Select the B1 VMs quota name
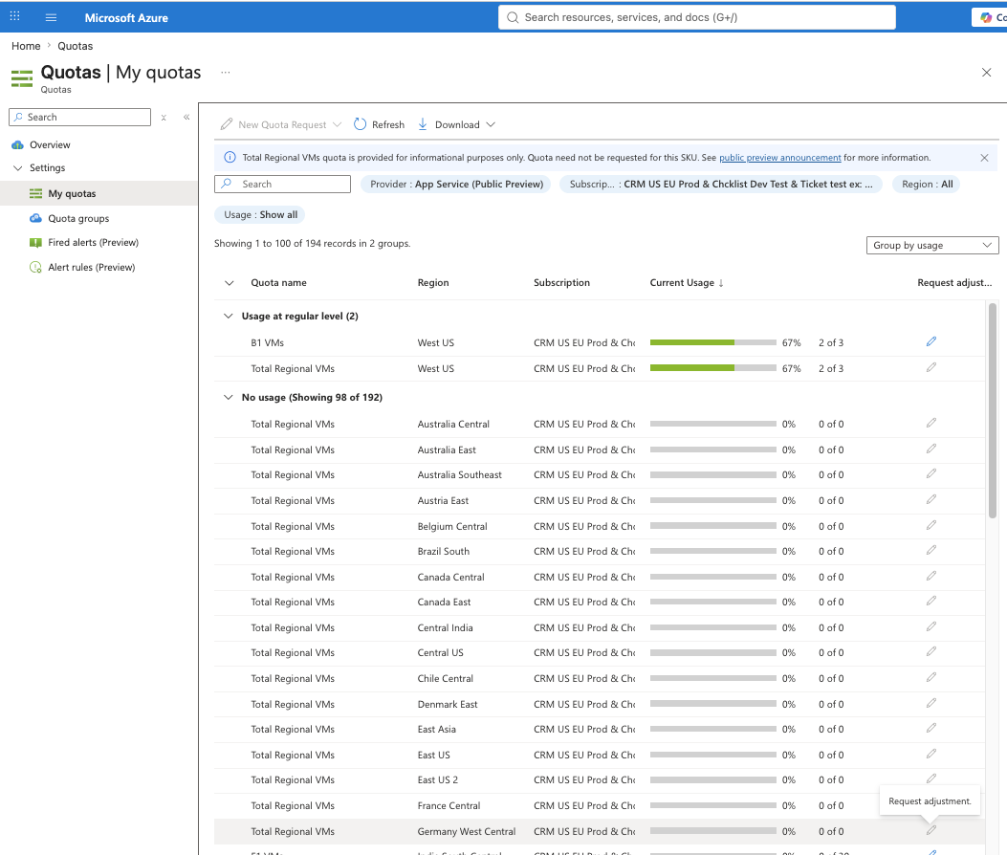 pos(267,342)
